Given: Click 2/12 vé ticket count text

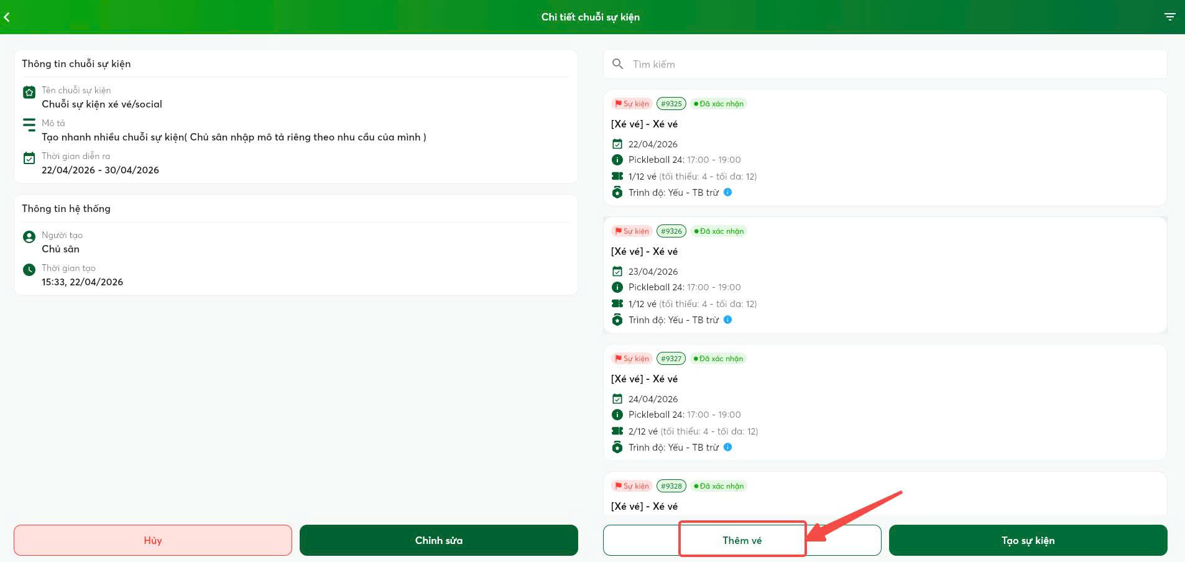Looking at the screenshot, I should pyautogui.click(x=643, y=431).
